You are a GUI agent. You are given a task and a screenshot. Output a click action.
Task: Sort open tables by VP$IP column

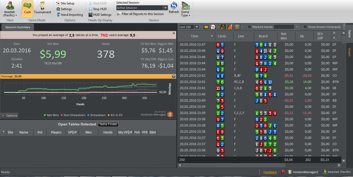click(72, 132)
